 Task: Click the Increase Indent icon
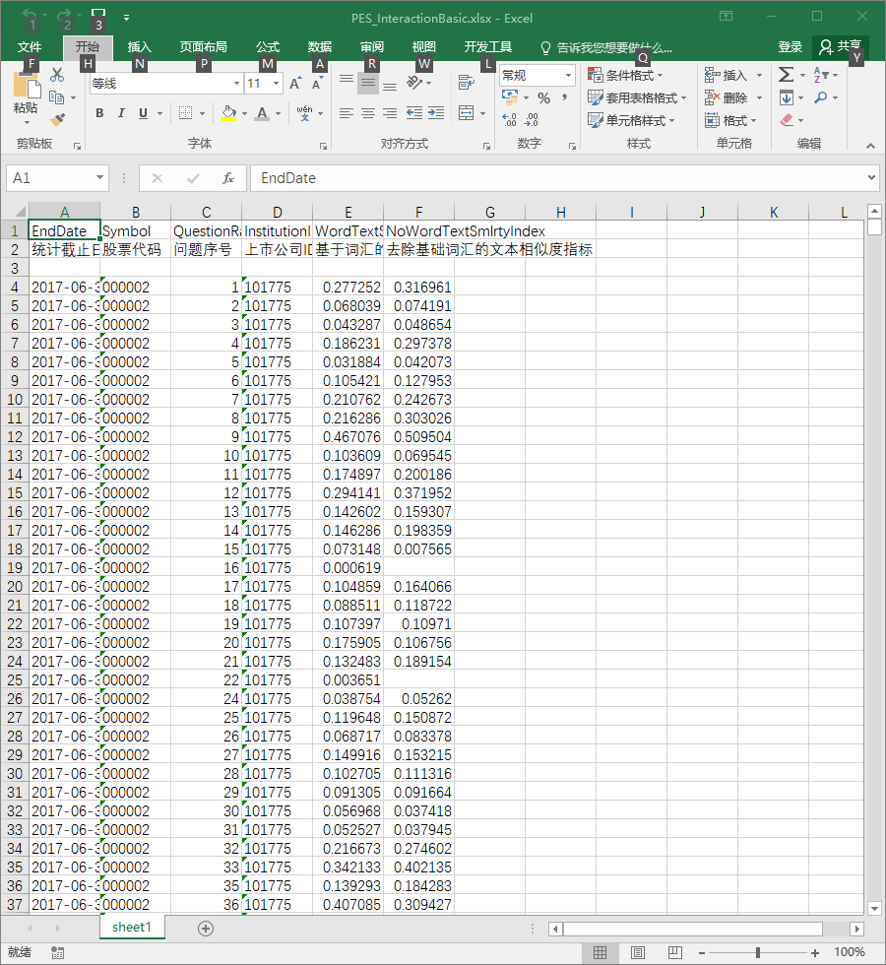(x=436, y=113)
